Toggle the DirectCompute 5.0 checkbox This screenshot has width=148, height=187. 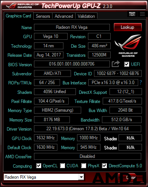pyautogui.click(x=104, y=166)
